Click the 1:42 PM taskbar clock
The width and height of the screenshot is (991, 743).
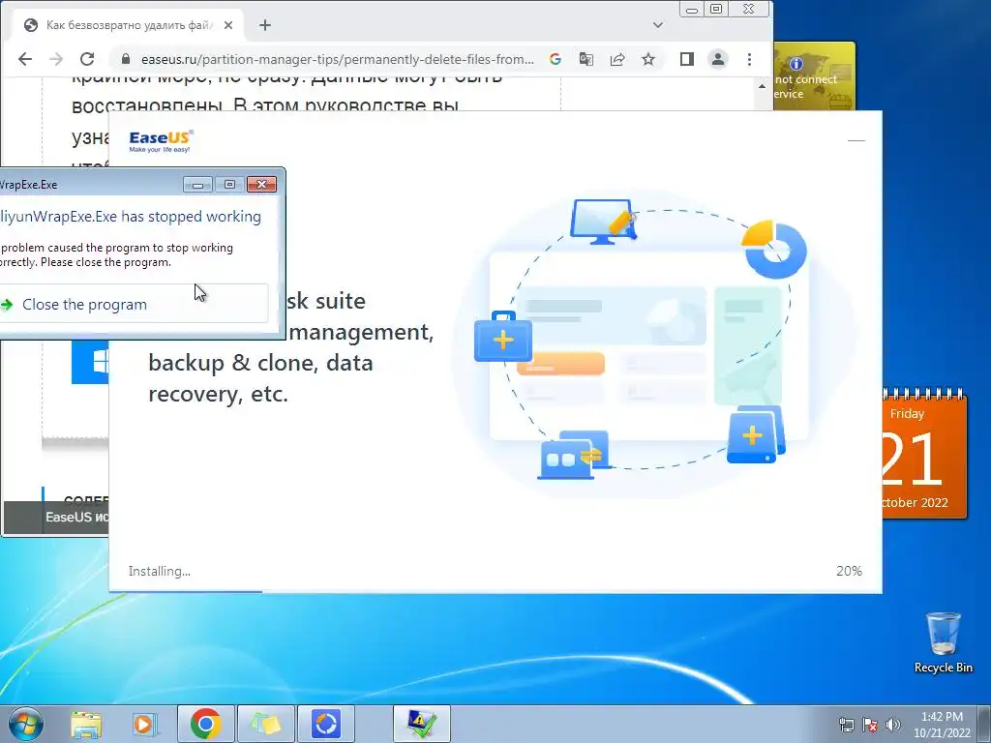[941, 725]
